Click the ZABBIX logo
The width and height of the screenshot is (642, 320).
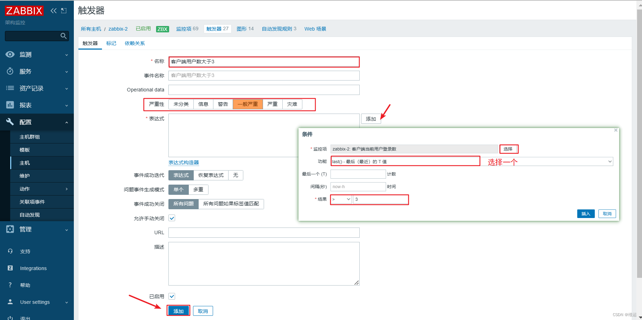click(x=24, y=11)
